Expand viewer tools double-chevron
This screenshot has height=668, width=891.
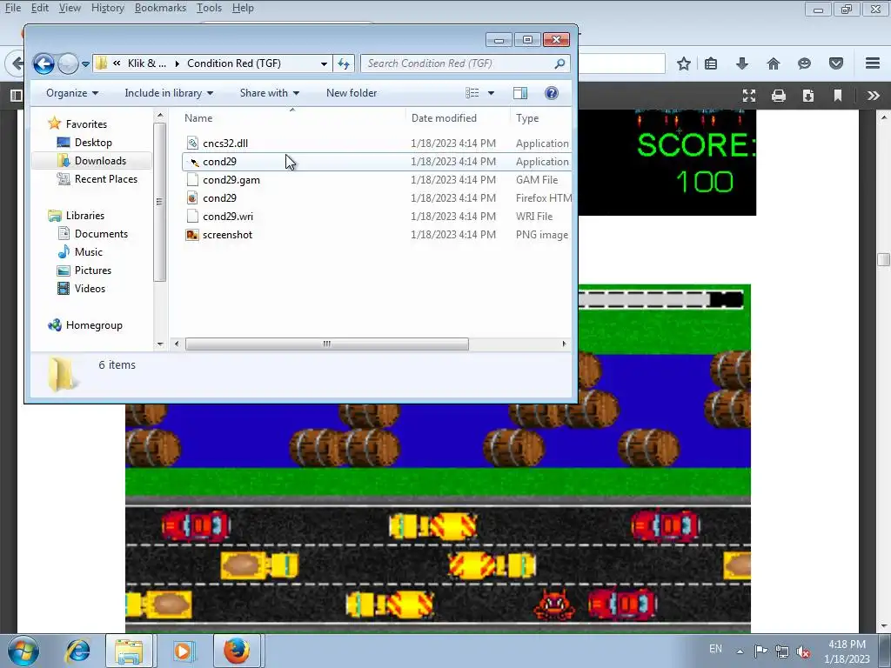tap(874, 96)
